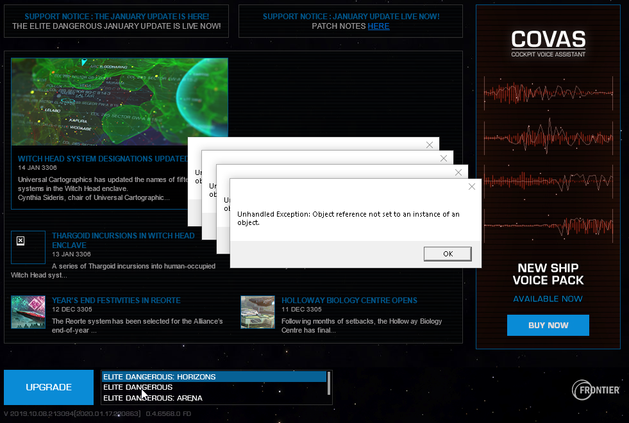Click the NEW SHIP VOICE PACK heading
The width and height of the screenshot is (629, 423).
coord(548,274)
